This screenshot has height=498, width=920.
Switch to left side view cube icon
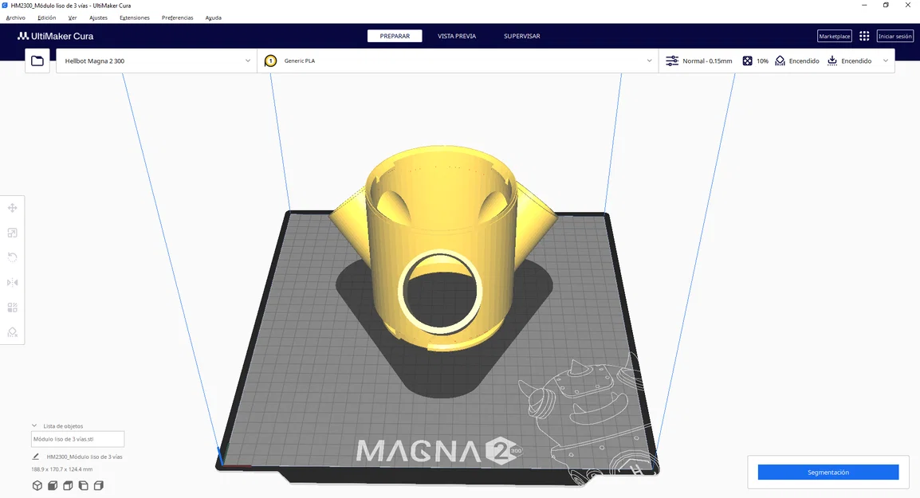click(84, 486)
